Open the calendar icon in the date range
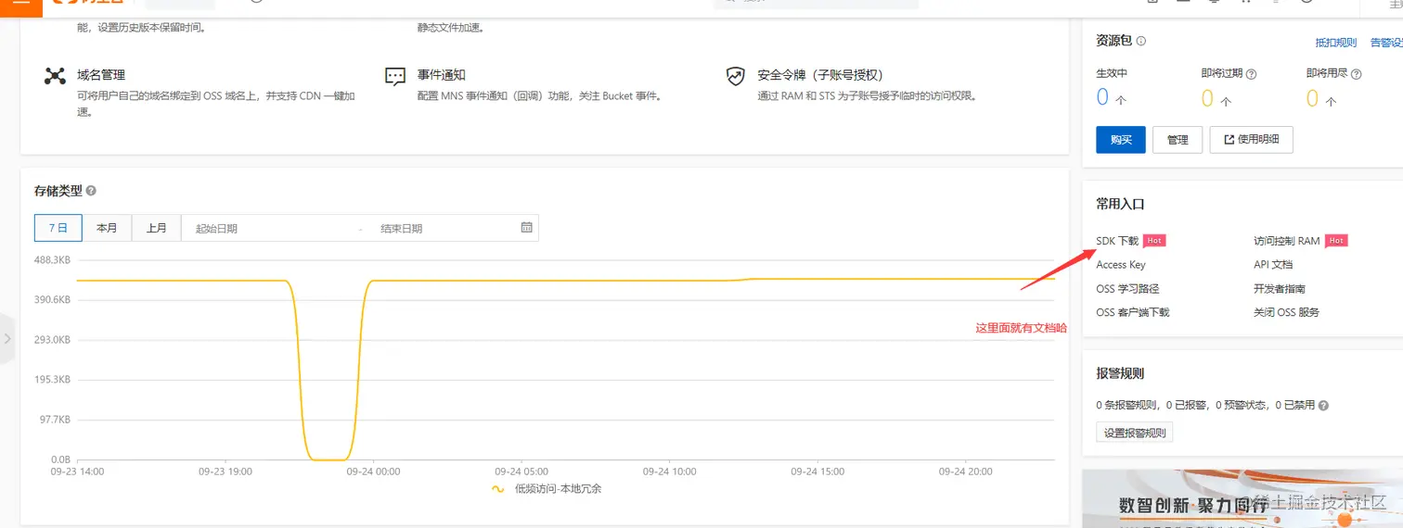Screen dimensions: 1403x528 pos(526,227)
